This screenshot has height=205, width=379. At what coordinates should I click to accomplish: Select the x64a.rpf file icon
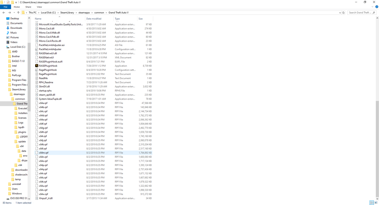point(37,103)
